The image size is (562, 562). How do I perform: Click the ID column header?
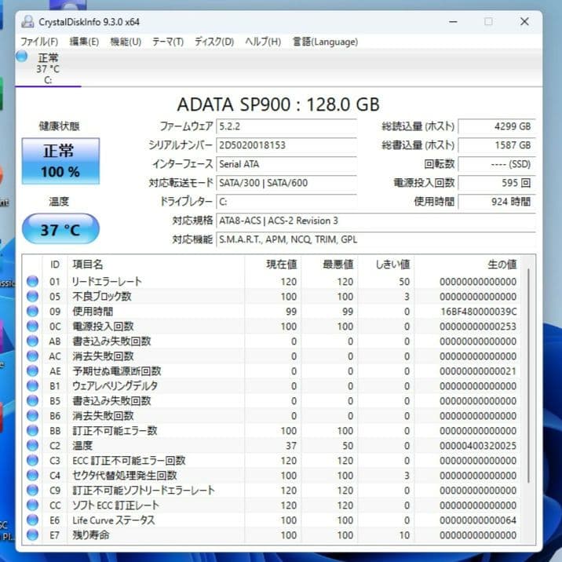pos(55,265)
